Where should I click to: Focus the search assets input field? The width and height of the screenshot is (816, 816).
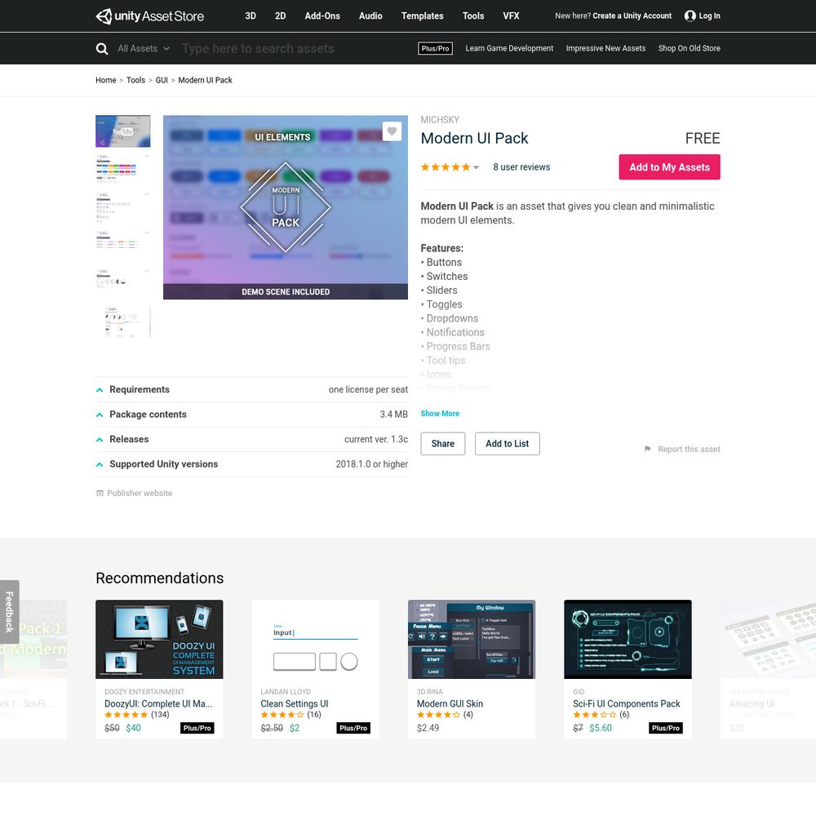click(x=294, y=48)
